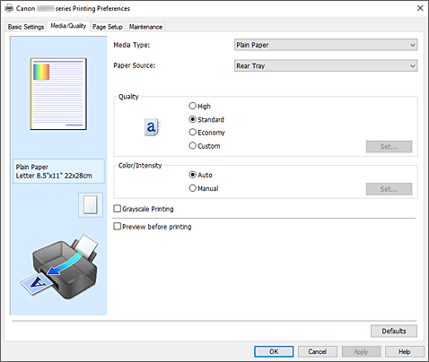The image size is (429, 362).
Task: Click the printer paper feed illustration
Action: coord(59,266)
